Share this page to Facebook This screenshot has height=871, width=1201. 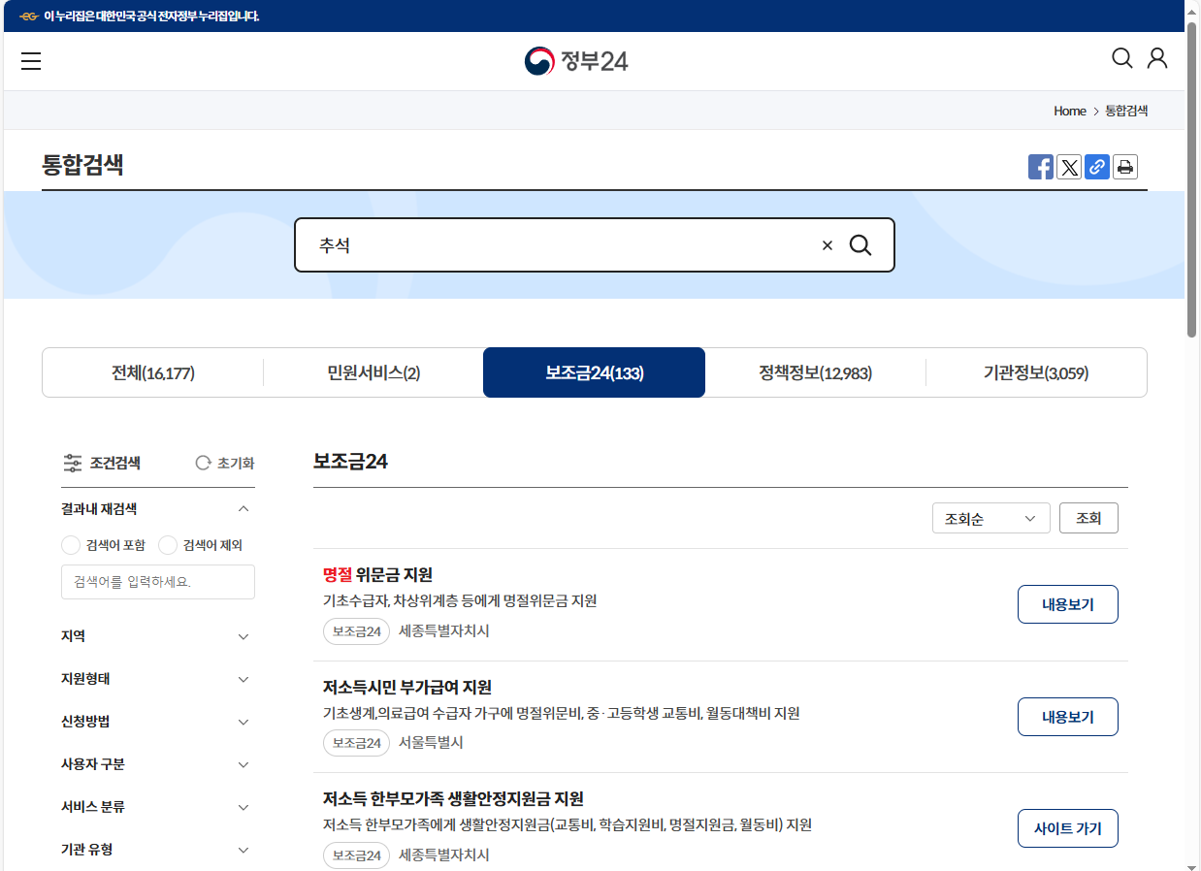coord(1041,166)
